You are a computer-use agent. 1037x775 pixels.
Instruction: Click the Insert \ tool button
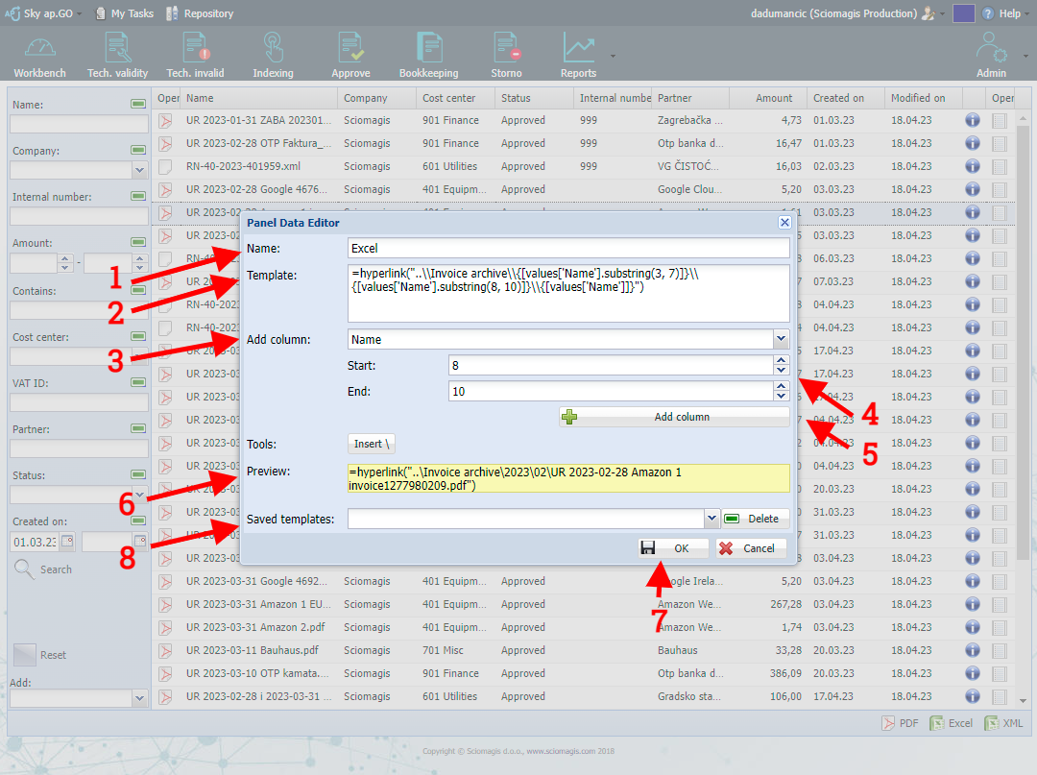tap(371, 444)
